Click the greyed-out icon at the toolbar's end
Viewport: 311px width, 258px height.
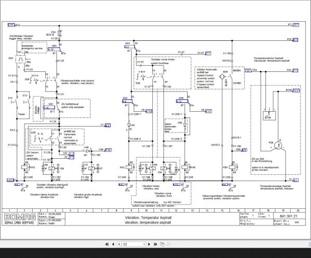pyautogui.click(x=168, y=244)
